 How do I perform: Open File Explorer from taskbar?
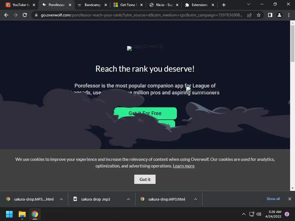click(x=22, y=214)
